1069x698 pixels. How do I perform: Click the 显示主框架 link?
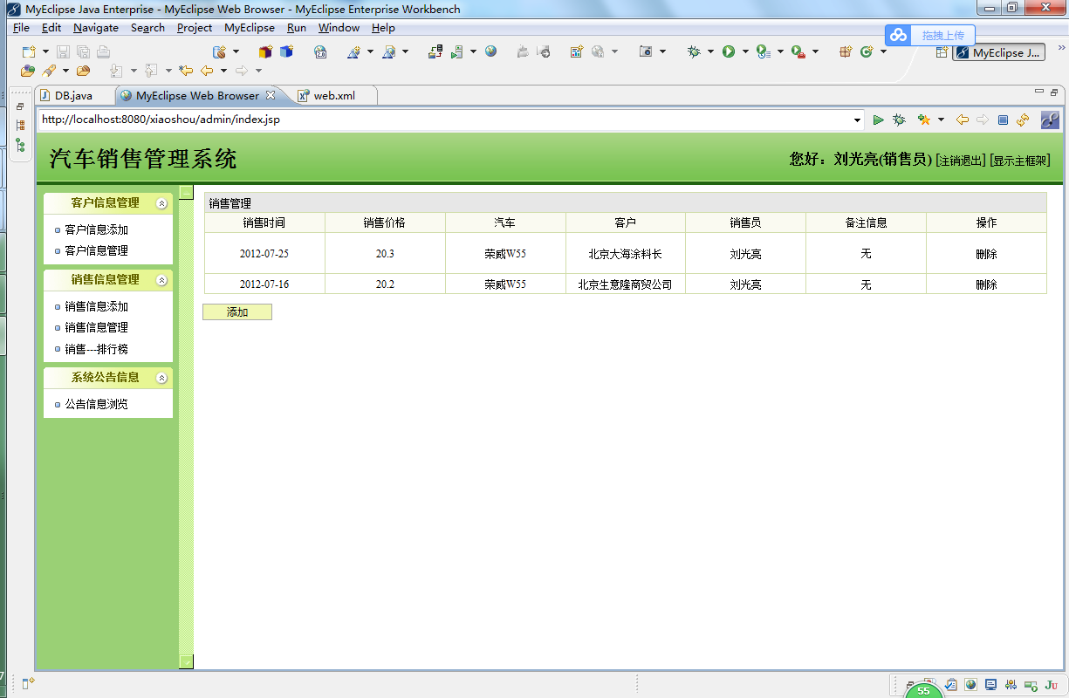click(x=1020, y=161)
